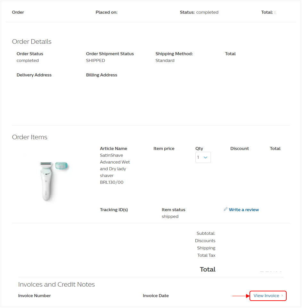
Task: Click the Placed on label in header
Action: [106, 12]
